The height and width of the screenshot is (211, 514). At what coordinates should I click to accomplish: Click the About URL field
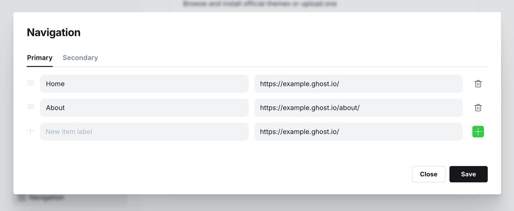[x=358, y=108]
